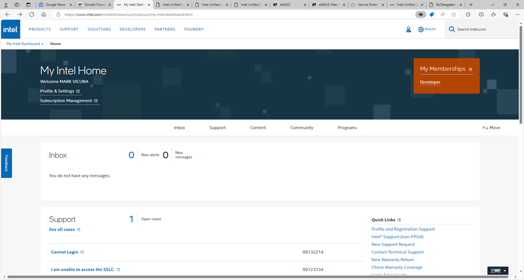Close the My Intel Dashboard browser tab
The image size is (524, 280).
tap(149, 5)
